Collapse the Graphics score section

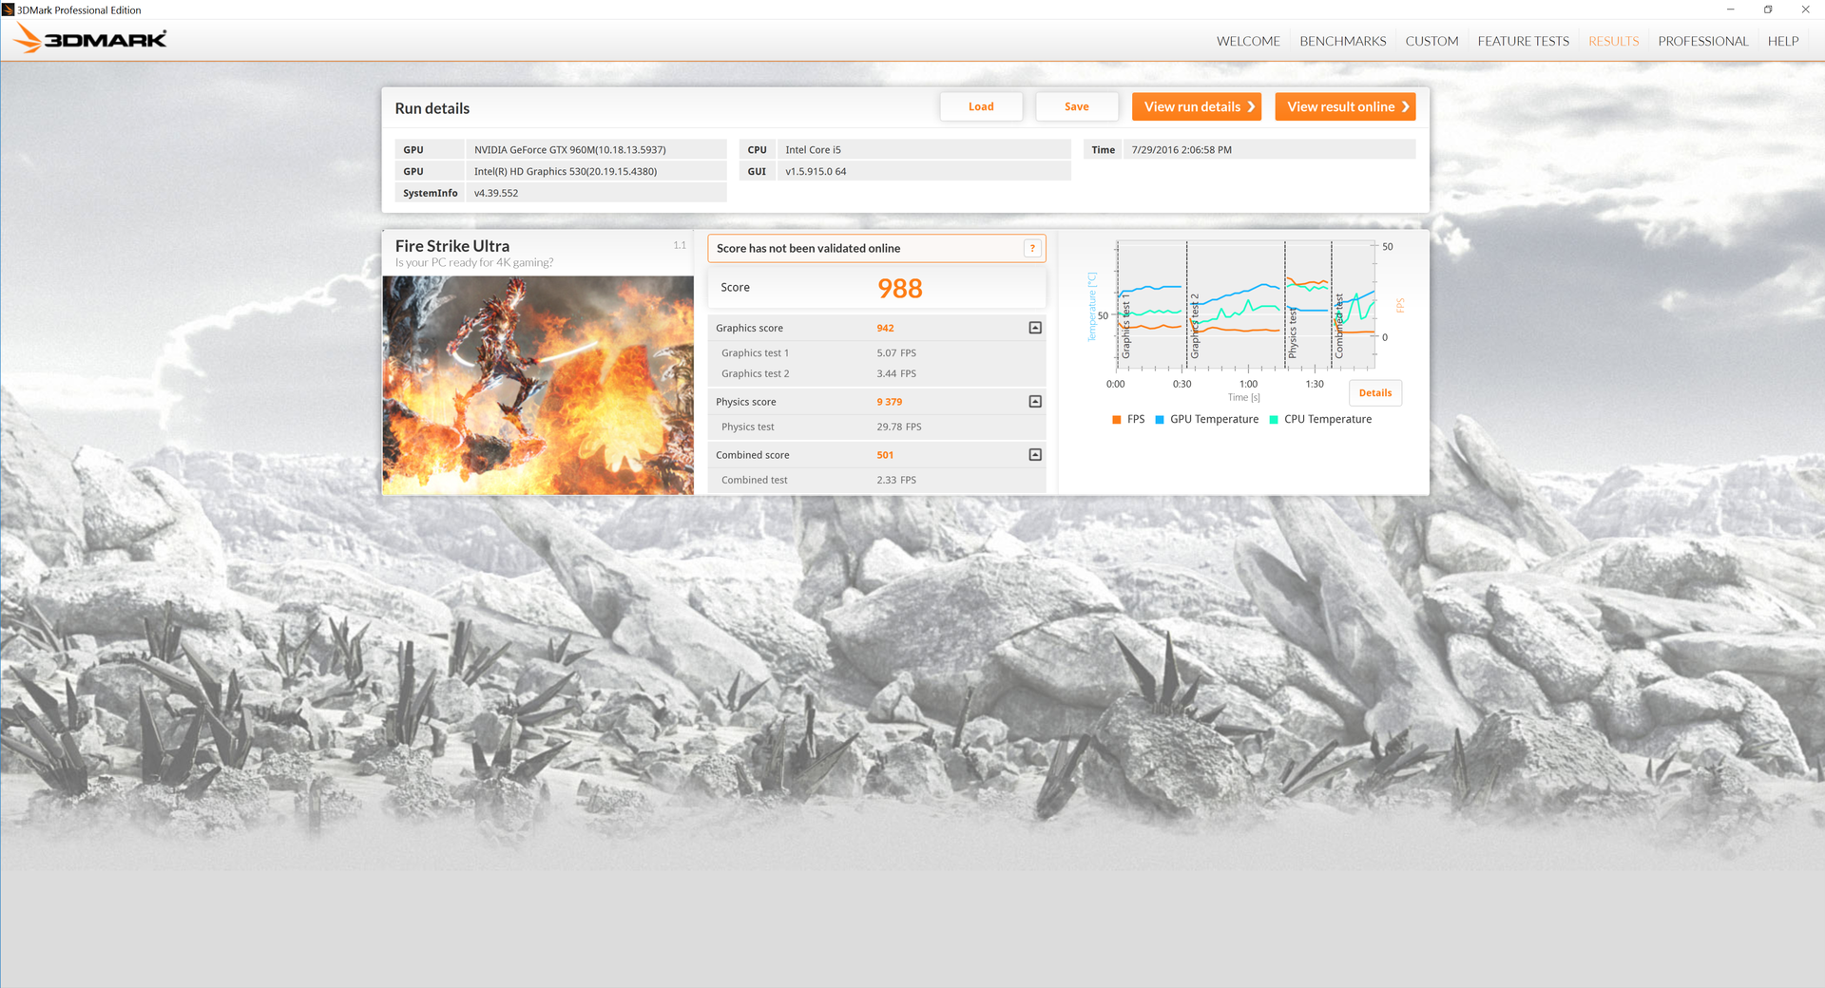1035,328
